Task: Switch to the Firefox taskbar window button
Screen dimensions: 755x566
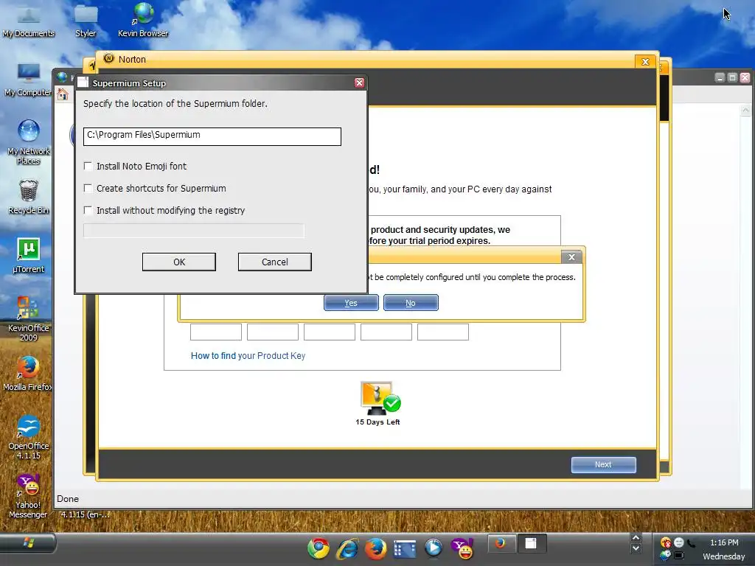Action: click(501, 544)
